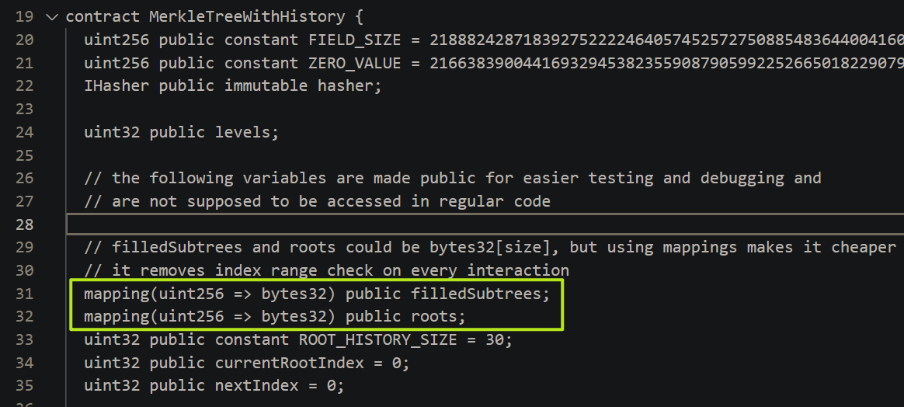Image resolution: width=904 pixels, height=407 pixels.
Task: Click line number 33 in gutter
Action: click(24, 339)
